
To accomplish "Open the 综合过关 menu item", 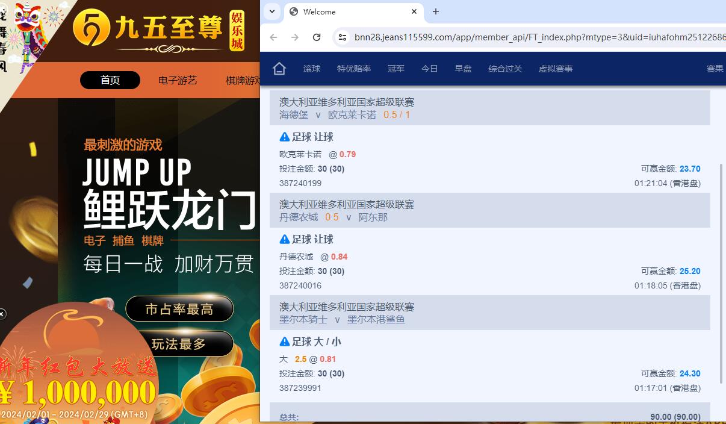I will [505, 69].
